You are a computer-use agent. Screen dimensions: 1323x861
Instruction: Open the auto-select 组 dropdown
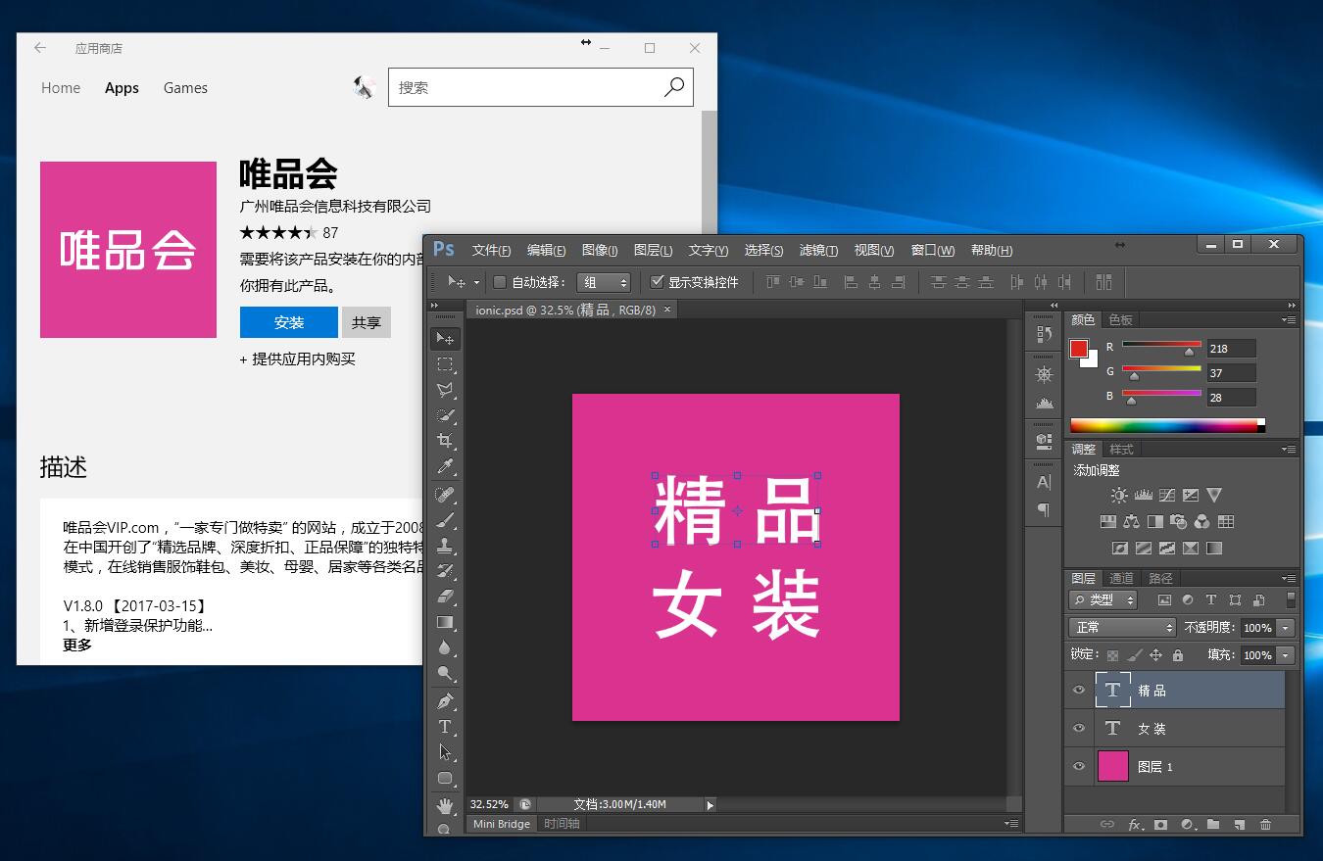tap(604, 282)
